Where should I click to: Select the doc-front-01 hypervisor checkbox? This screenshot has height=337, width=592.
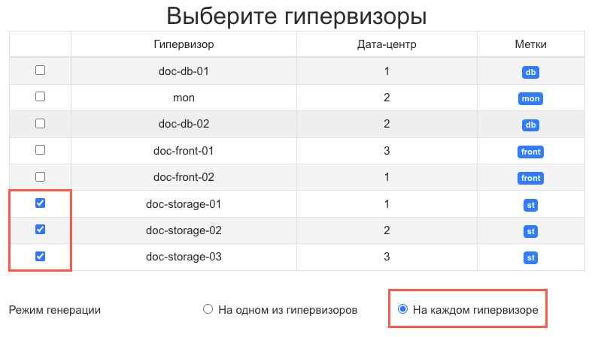click(41, 150)
